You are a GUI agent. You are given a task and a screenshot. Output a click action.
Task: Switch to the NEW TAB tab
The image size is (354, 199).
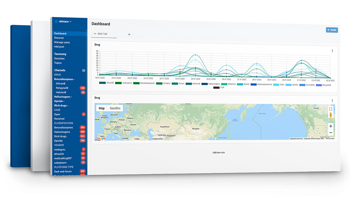point(102,34)
